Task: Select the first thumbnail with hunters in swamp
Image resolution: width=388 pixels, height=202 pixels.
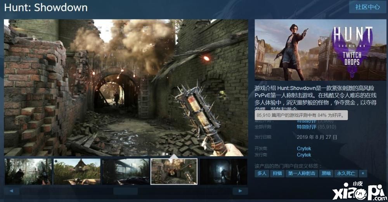Action: point(28,172)
